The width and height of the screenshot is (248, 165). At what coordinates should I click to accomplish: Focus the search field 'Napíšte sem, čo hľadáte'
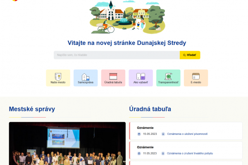pyautogui.click(x=117, y=55)
